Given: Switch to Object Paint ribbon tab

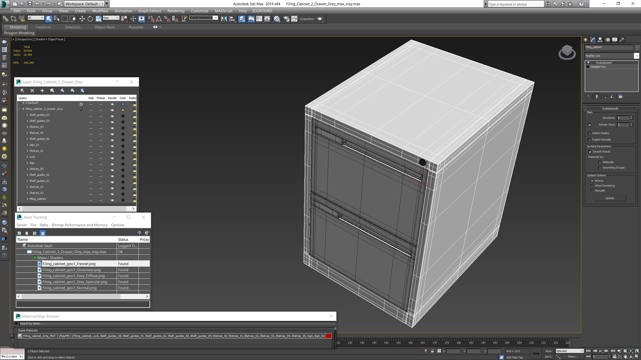Looking at the screenshot, I should pyautogui.click(x=104, y=27).
